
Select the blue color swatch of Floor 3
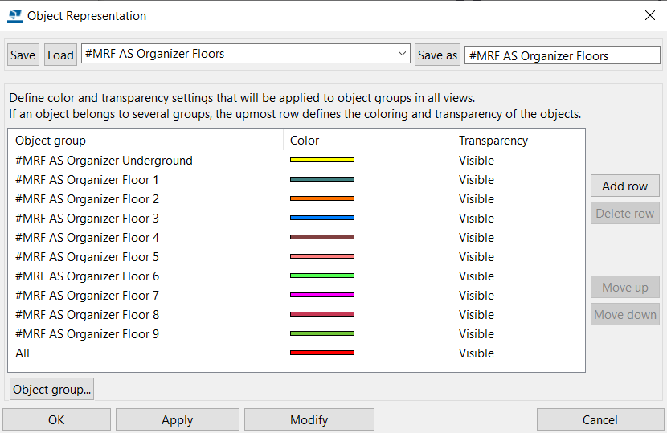click(x=322, y=219)
